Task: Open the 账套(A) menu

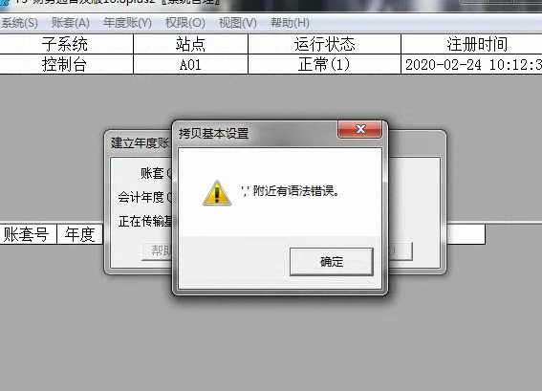Action: pyautogui.click(x=70, y=23)
